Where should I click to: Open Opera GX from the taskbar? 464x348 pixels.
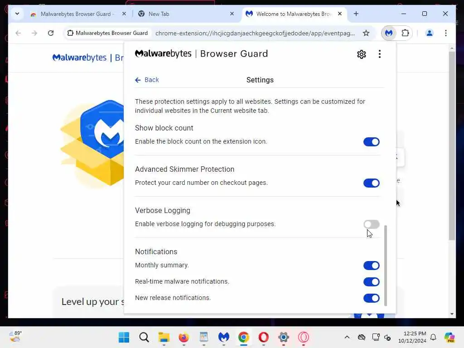(x=303, y=337)
